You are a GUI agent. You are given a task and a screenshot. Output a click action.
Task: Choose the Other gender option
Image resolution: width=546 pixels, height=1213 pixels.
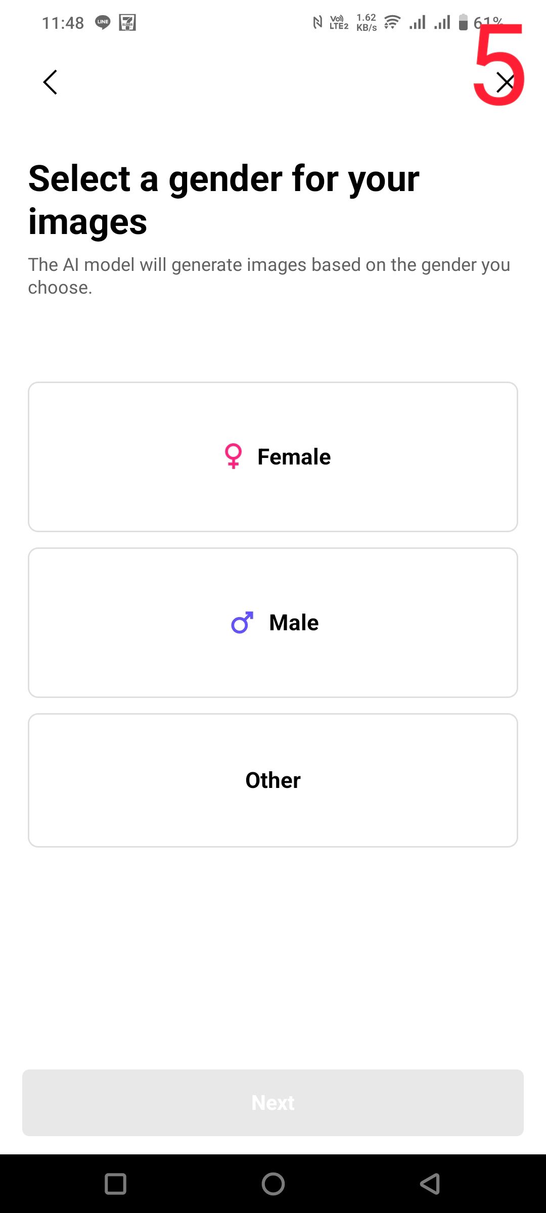[x=273, y=780]
